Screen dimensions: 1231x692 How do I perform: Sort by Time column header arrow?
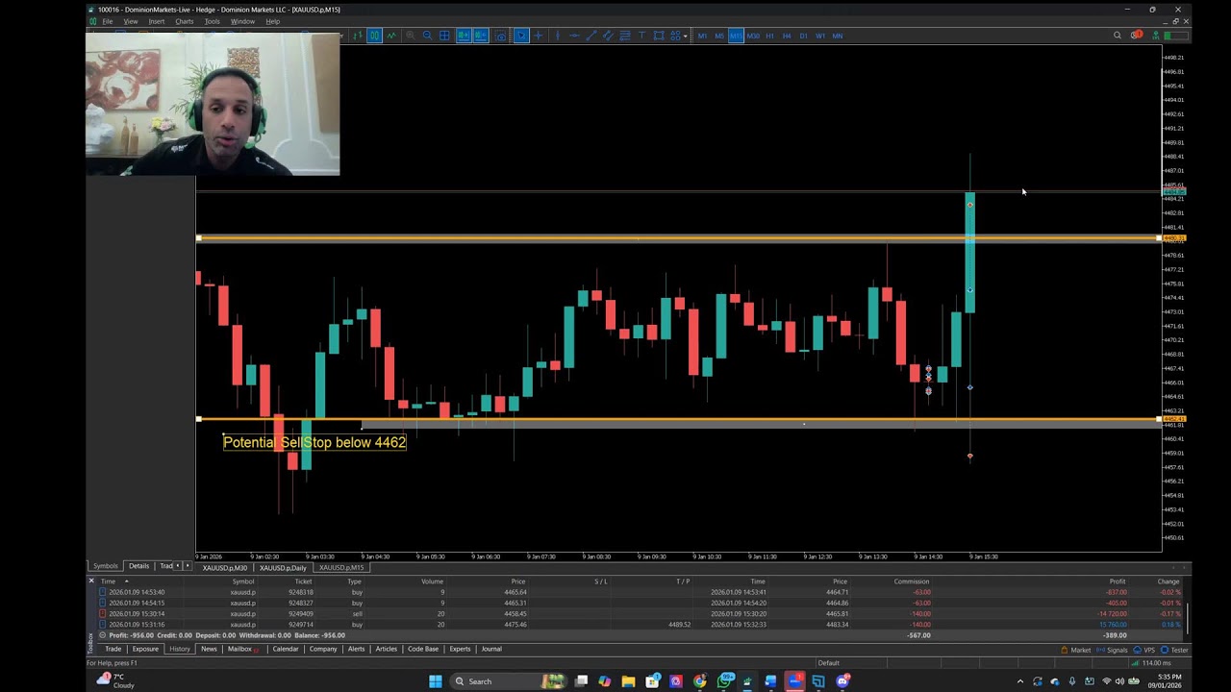(126, 581)
